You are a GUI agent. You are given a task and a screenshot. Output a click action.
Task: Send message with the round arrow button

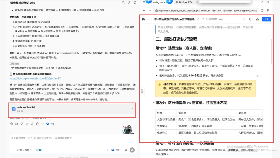[x=132, y=150]
